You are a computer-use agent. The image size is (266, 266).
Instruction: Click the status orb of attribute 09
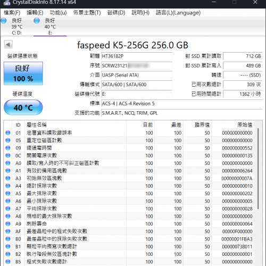coord(8,148)
